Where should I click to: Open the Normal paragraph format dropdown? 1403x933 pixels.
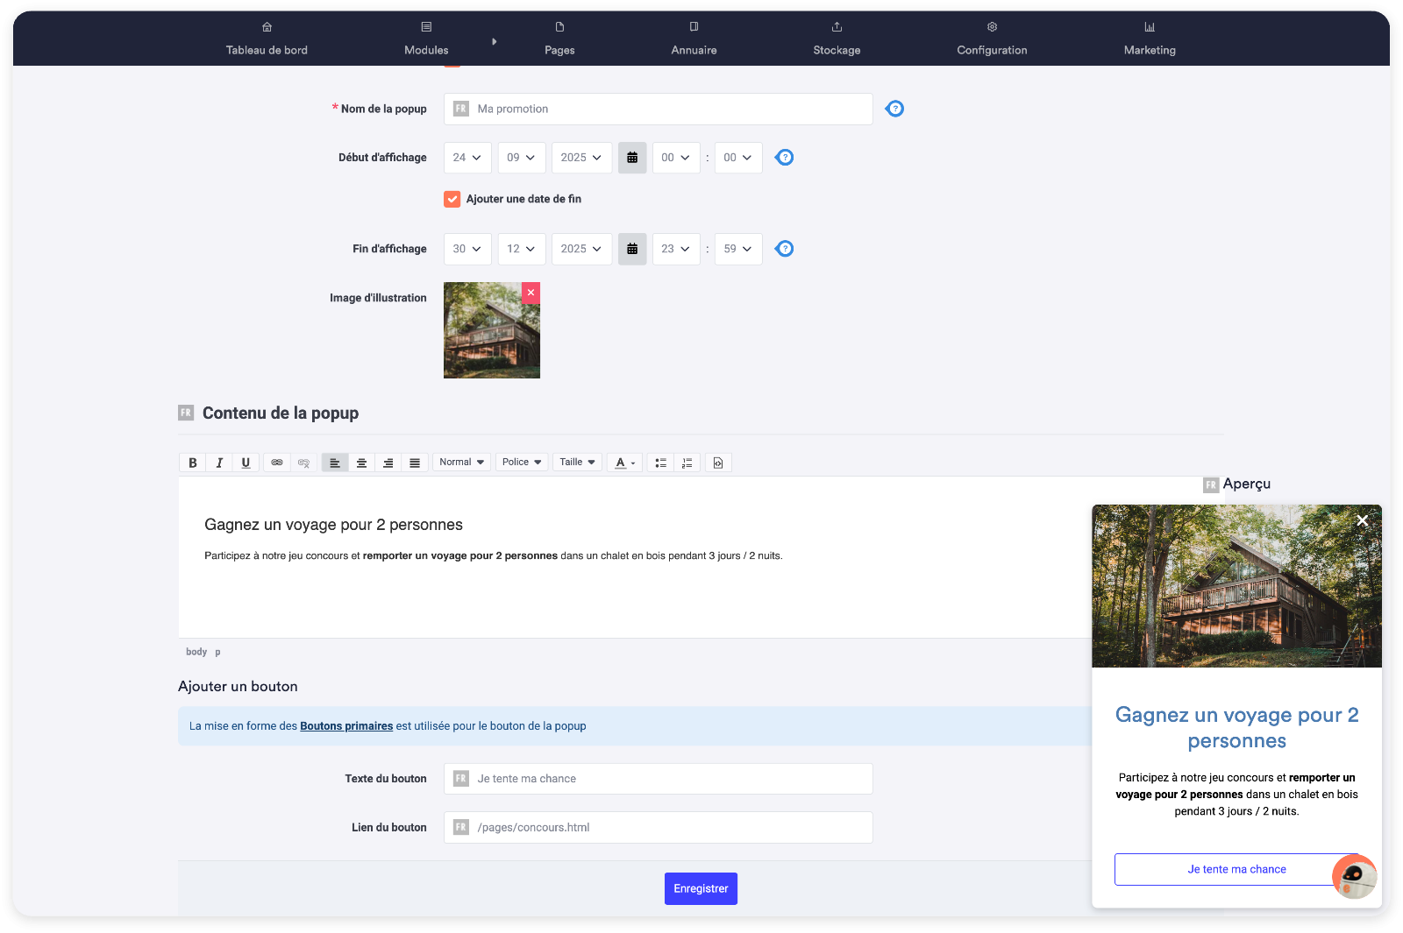461,463
